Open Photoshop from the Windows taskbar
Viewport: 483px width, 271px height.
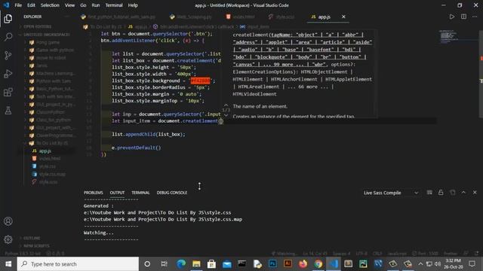(x=272, y=263)
